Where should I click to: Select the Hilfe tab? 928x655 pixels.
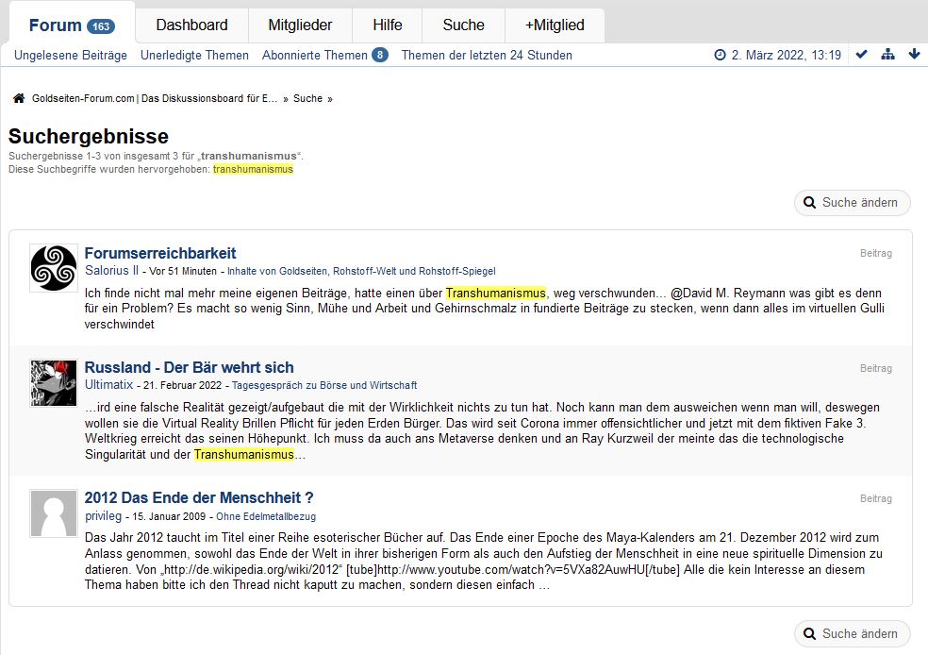click(387, 25)
